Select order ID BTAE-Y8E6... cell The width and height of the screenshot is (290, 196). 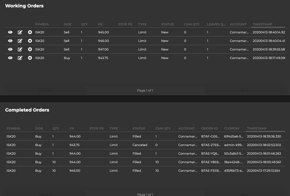pos(211,162)
